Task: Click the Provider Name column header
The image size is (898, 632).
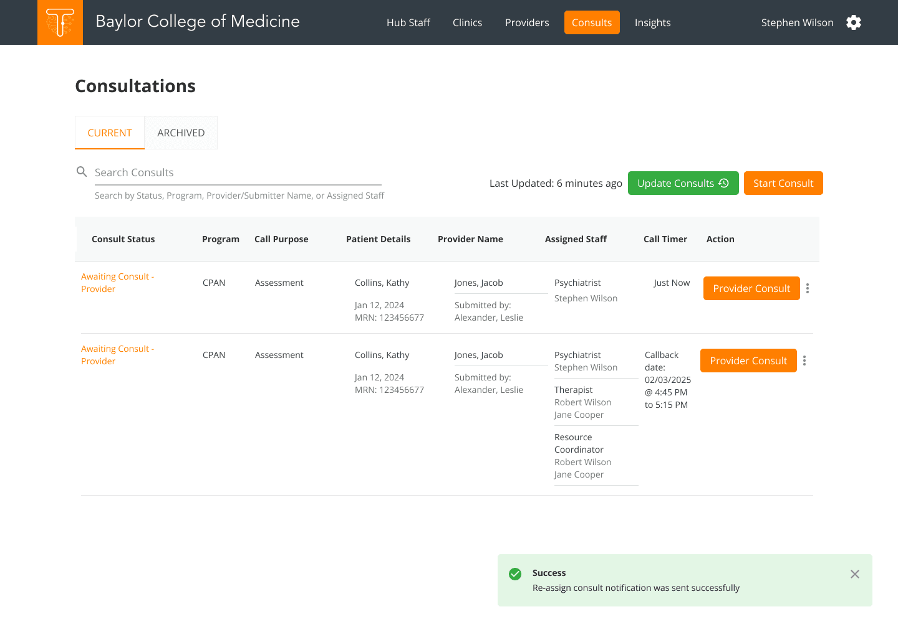Action: click(470, 239)
